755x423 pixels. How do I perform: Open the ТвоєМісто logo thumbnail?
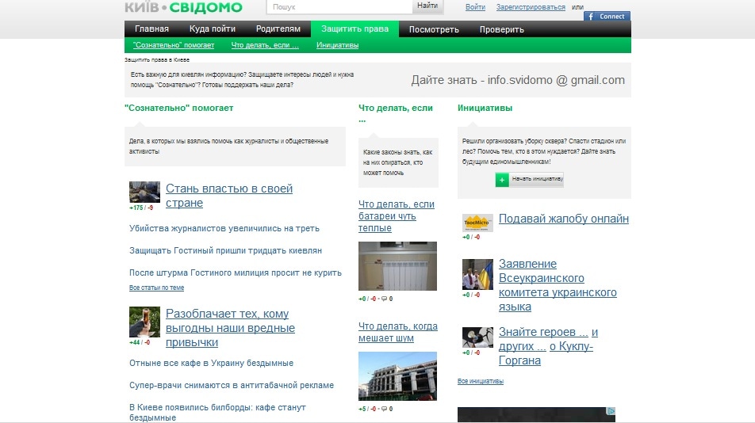(x=477, y=224)
